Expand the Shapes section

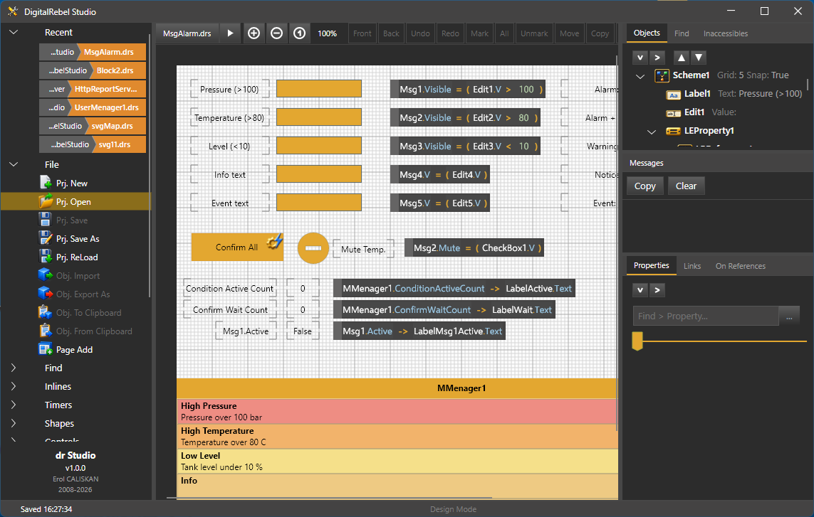(x=14, y=423)
